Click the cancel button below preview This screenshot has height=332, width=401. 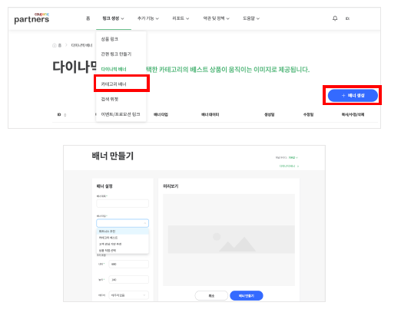coord(211,296)
